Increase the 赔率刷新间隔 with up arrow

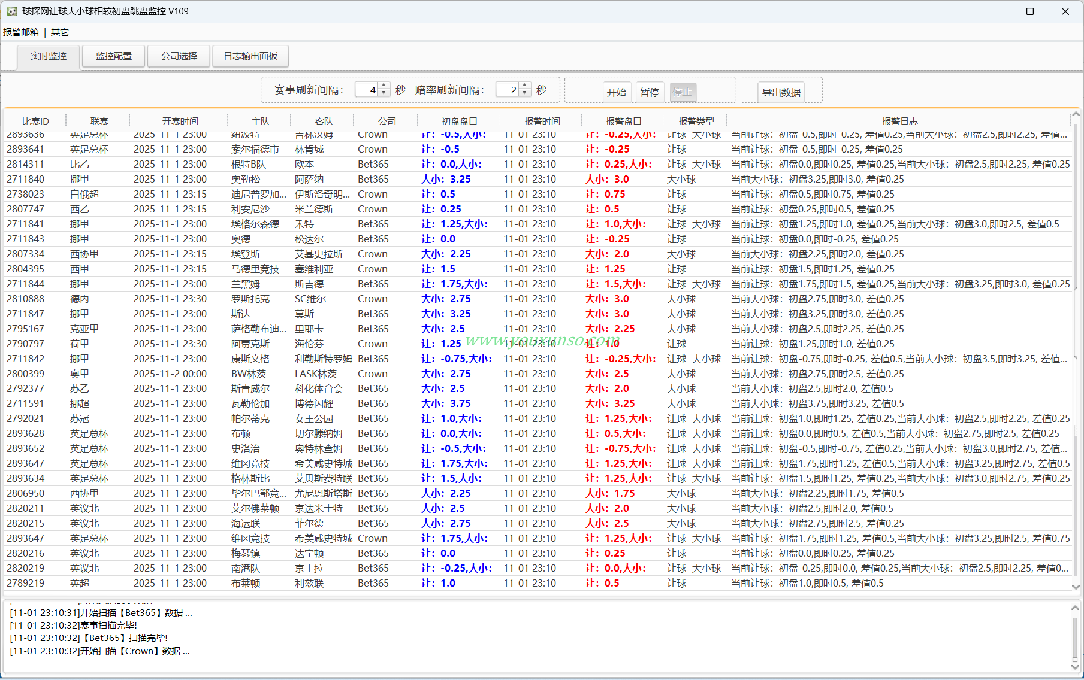(525, 86)
